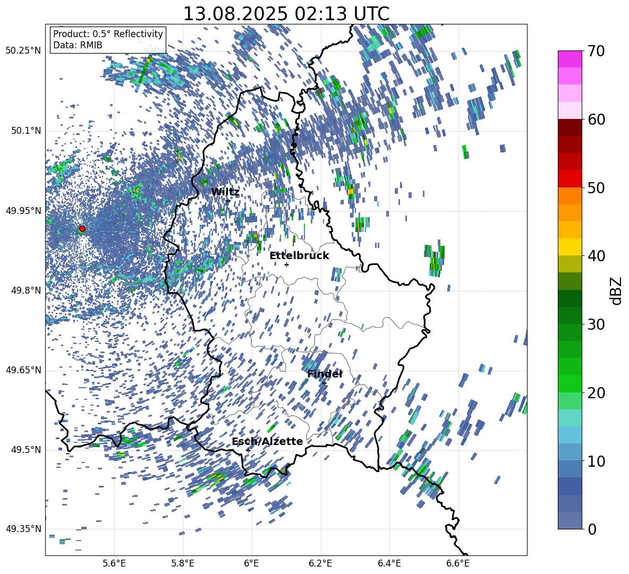Click the 6.6°E longitude label
The height and width of the screenshot is (574, 629).
point(458,563)
